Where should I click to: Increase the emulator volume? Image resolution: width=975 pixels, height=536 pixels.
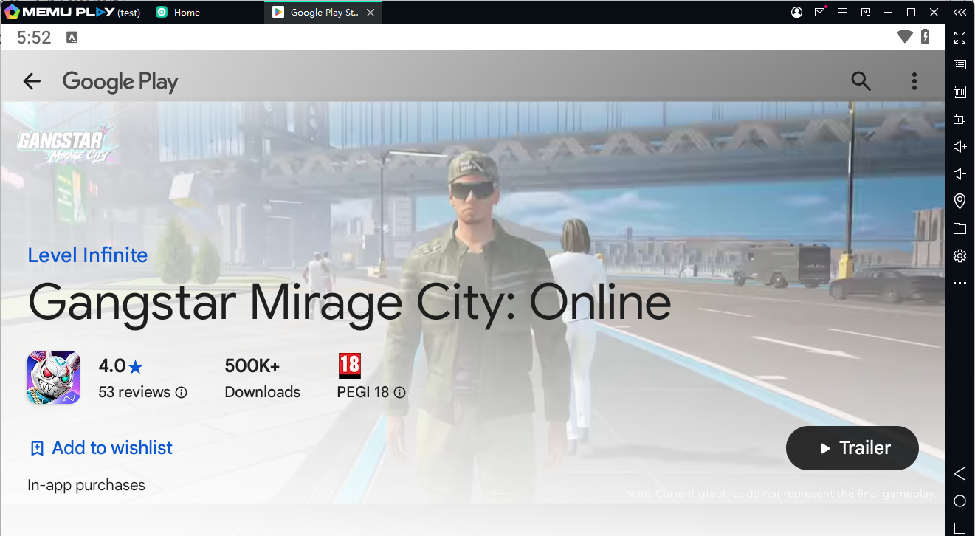960,146
